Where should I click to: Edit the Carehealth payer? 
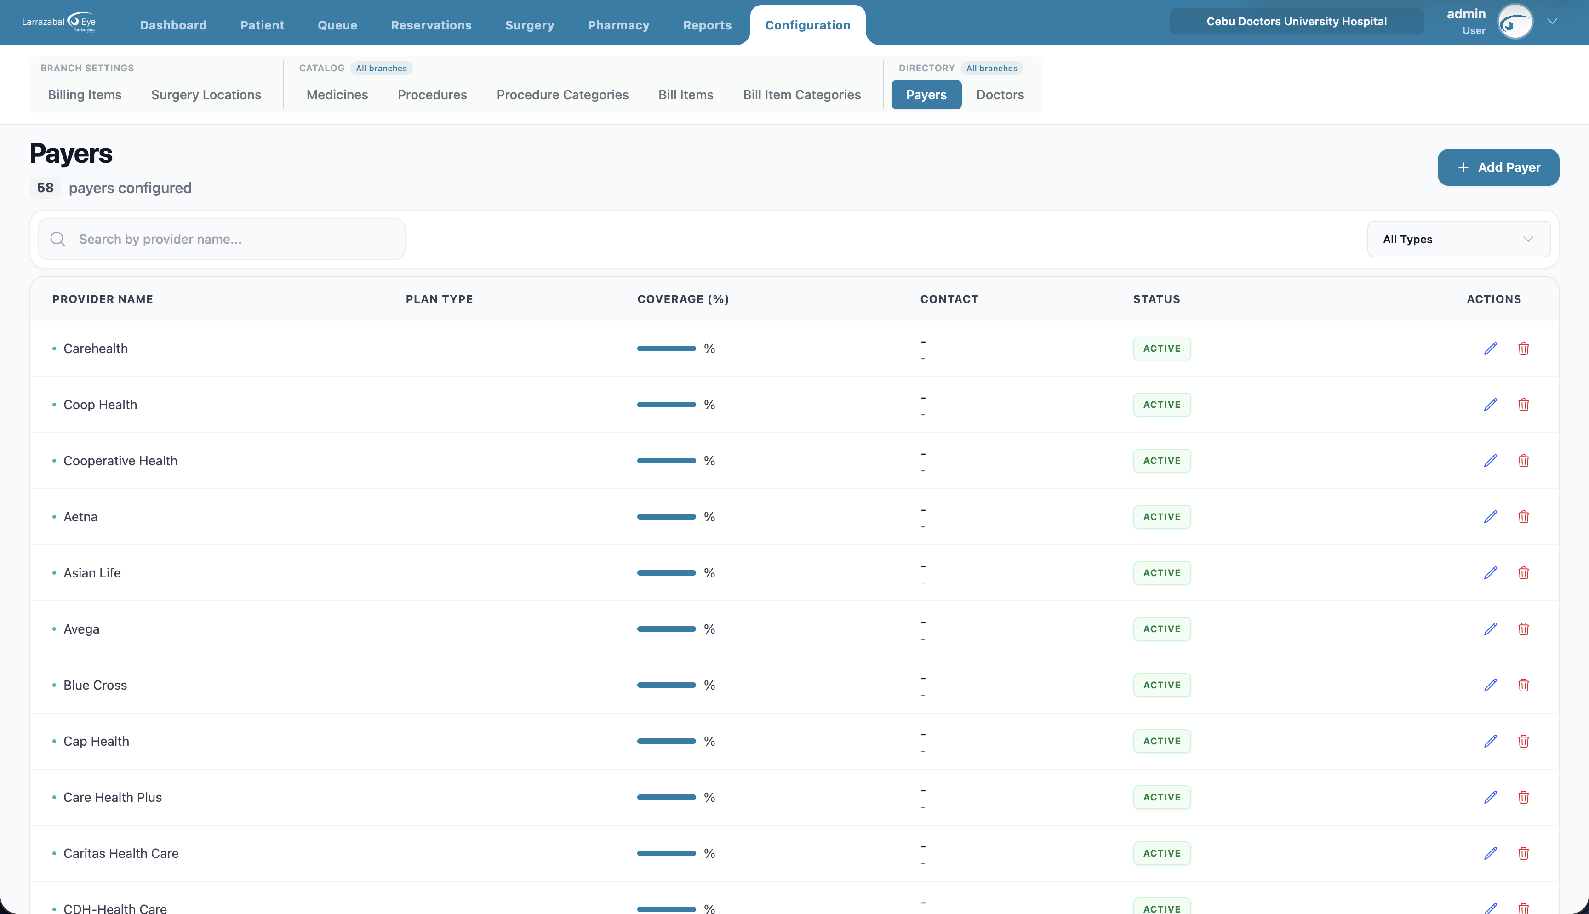click(1491, 348)
